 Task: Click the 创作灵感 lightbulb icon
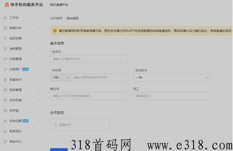point(5,100)
